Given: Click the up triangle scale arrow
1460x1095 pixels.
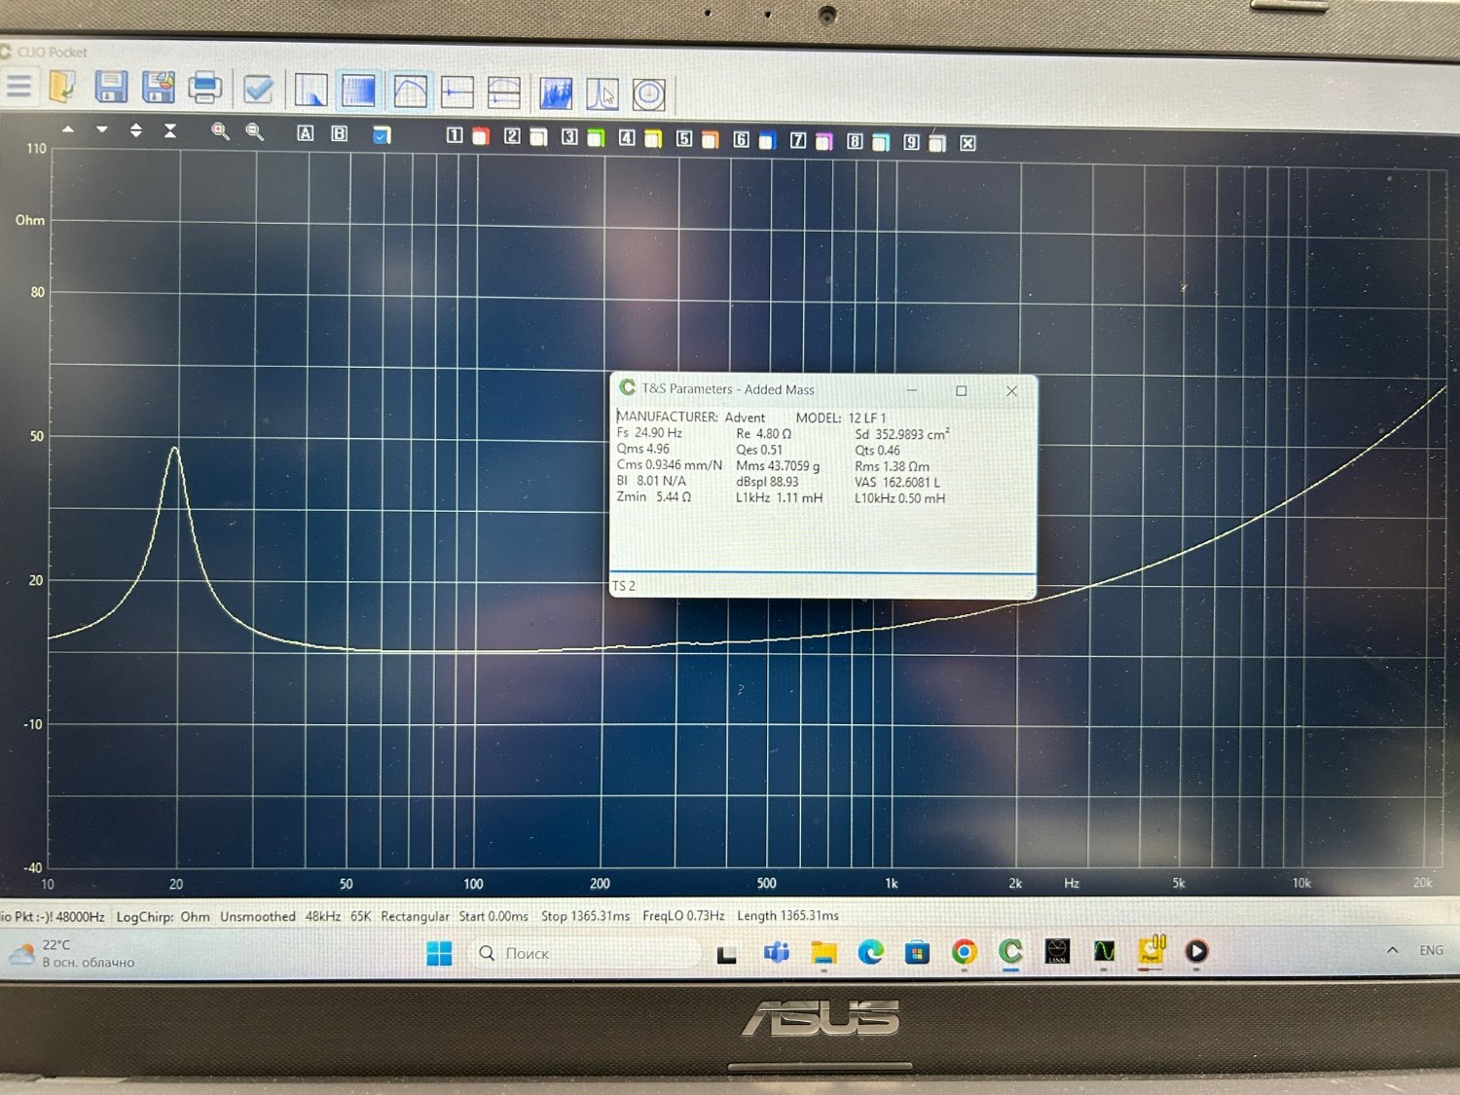Looking at the screenshot, I should (68, 128).
